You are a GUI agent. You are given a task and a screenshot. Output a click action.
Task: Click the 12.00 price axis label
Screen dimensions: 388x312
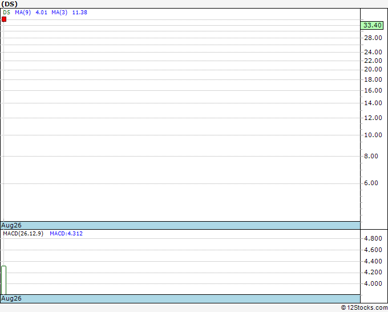(x=373, y=118)
